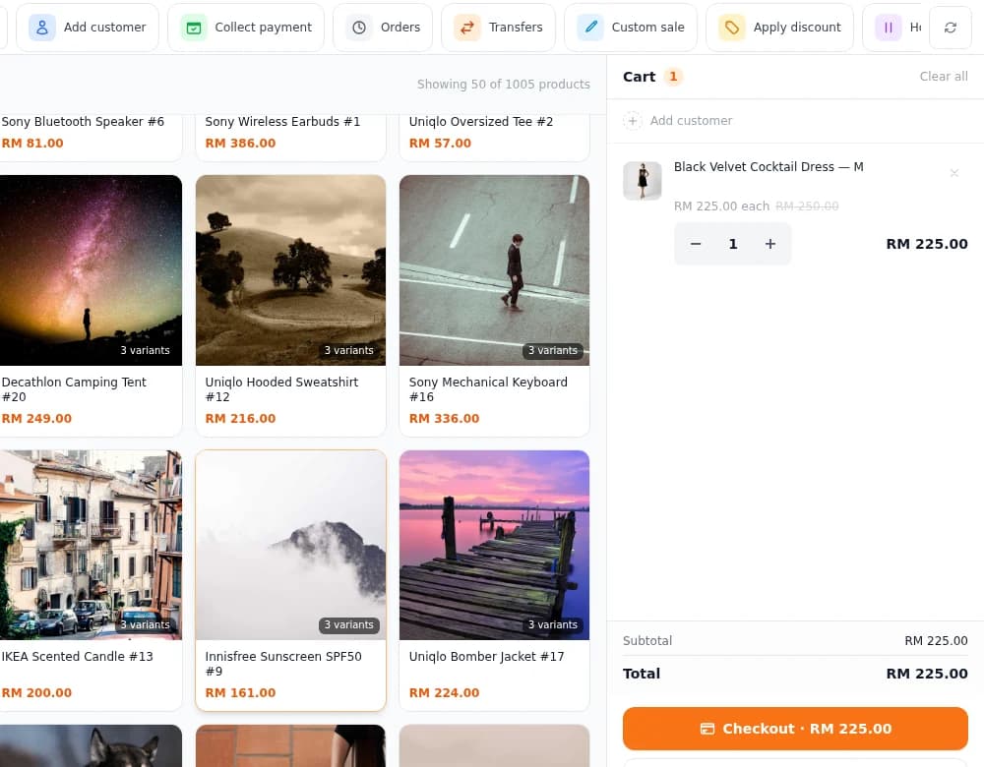984x767 pixels.
Task: Click the cart item count badge
Action: pos(673,77)
